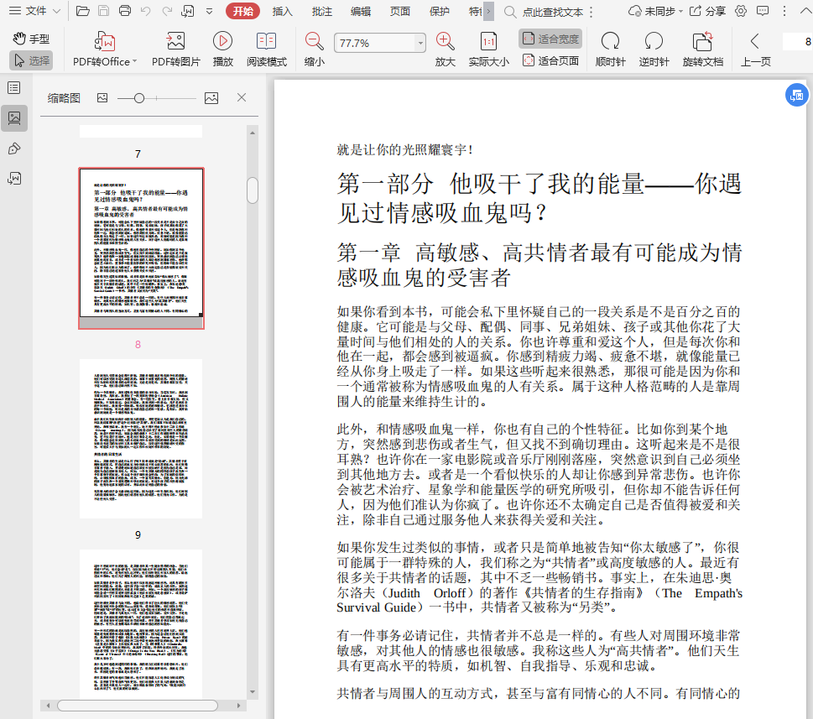Click 逆时针 counterclockwise rotate icon

[x=654, y=42]
